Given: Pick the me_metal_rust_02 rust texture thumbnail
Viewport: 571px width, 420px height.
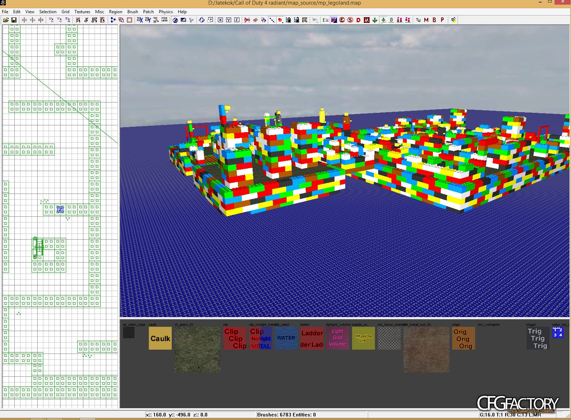Looking at the screenshot, I should [x=426, y=350].
